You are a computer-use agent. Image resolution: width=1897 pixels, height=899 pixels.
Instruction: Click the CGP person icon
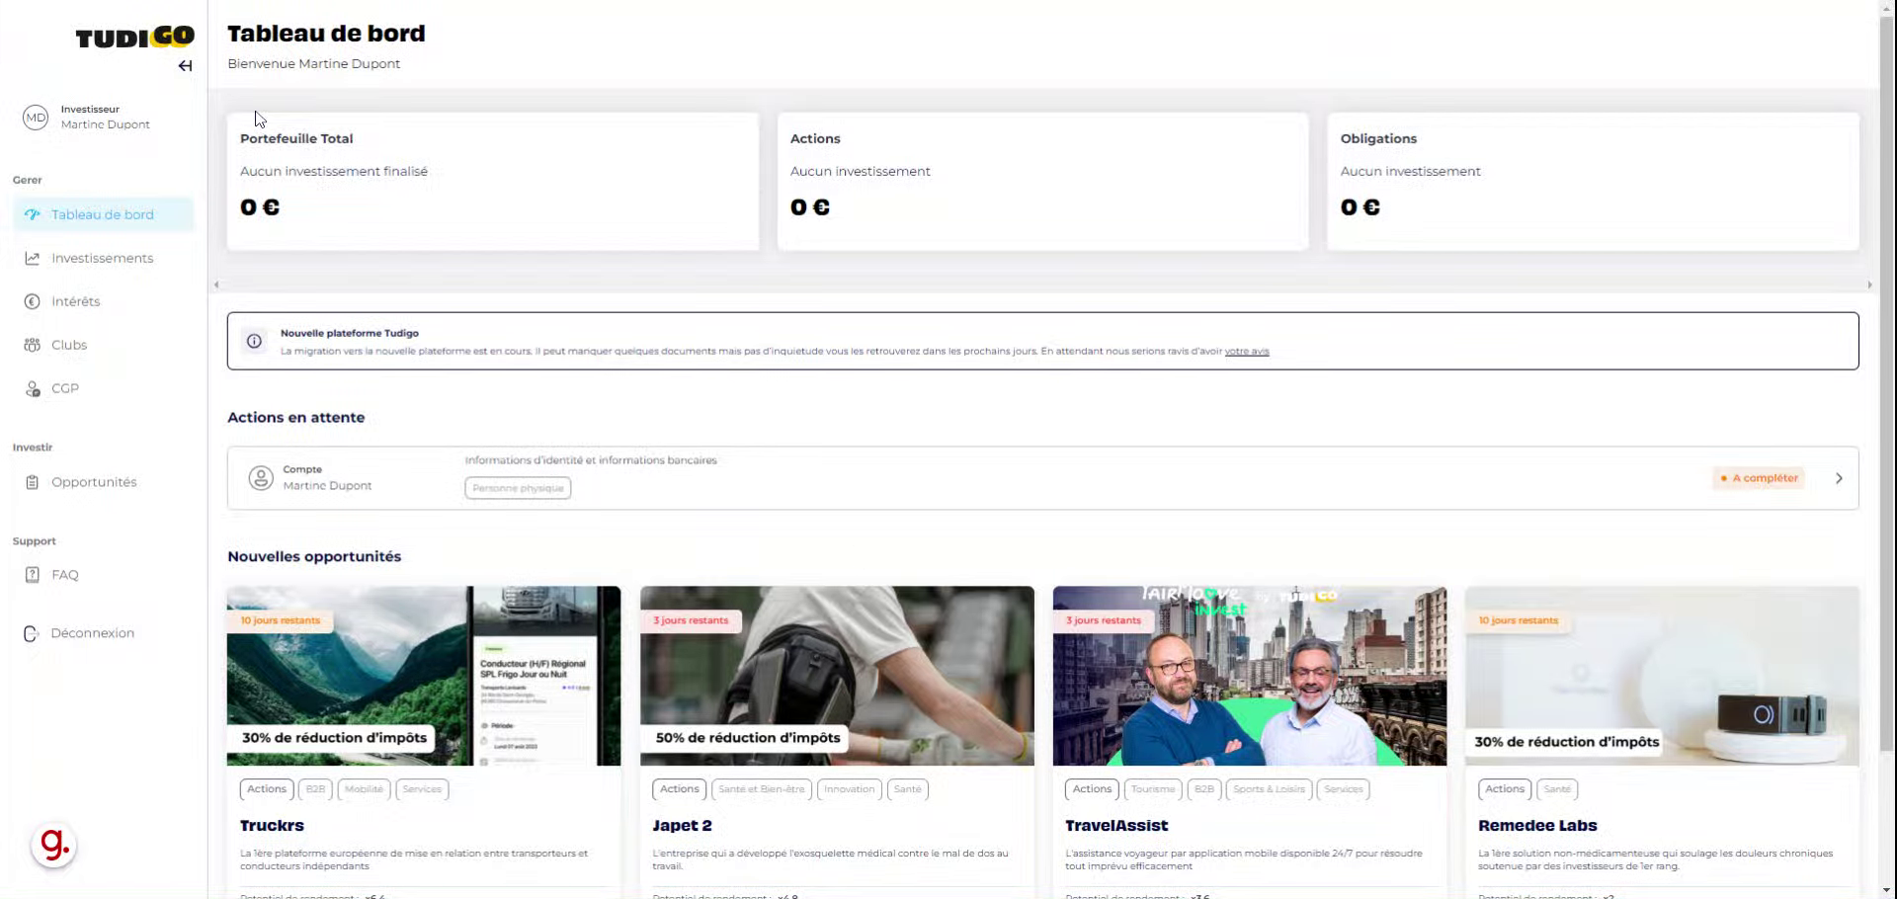[x=33, y=388]
